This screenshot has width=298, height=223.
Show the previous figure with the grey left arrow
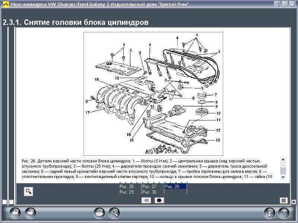[x=146, y=200]
